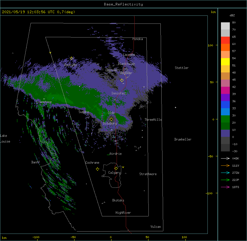Click the yellow V marker beside Calgary
Screen dimensions: 247x241
(x=123, y=167)
